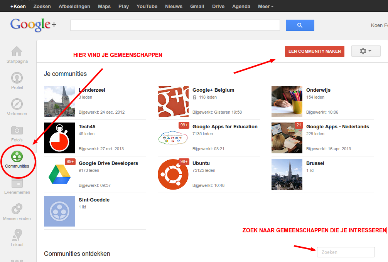
Task: Open YouTube from the top bar
Action: [147, 7]
